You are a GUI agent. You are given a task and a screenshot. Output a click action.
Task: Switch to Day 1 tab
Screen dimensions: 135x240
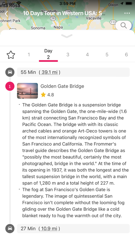tap(29, 54)
